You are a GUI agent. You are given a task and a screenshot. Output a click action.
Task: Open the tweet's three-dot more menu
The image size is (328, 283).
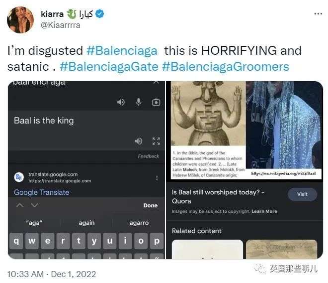(318, 14)
